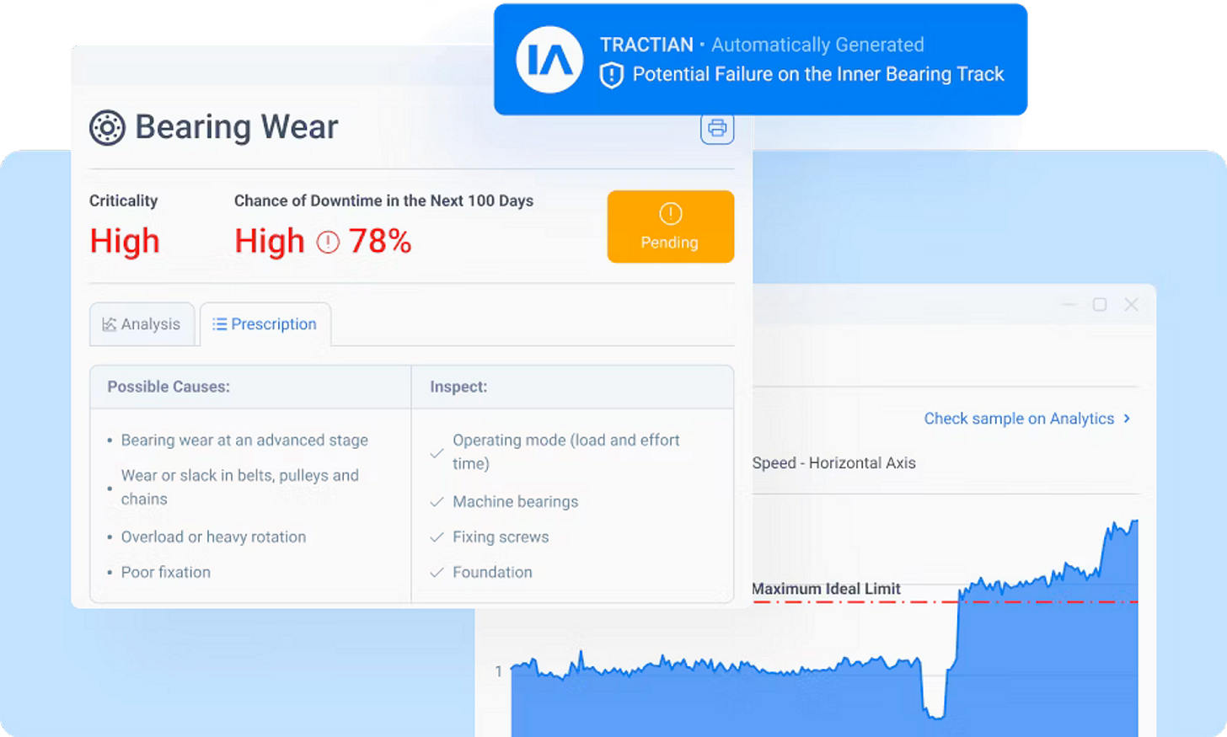Click 'Bearing wear at an advanced stage'

244,441
